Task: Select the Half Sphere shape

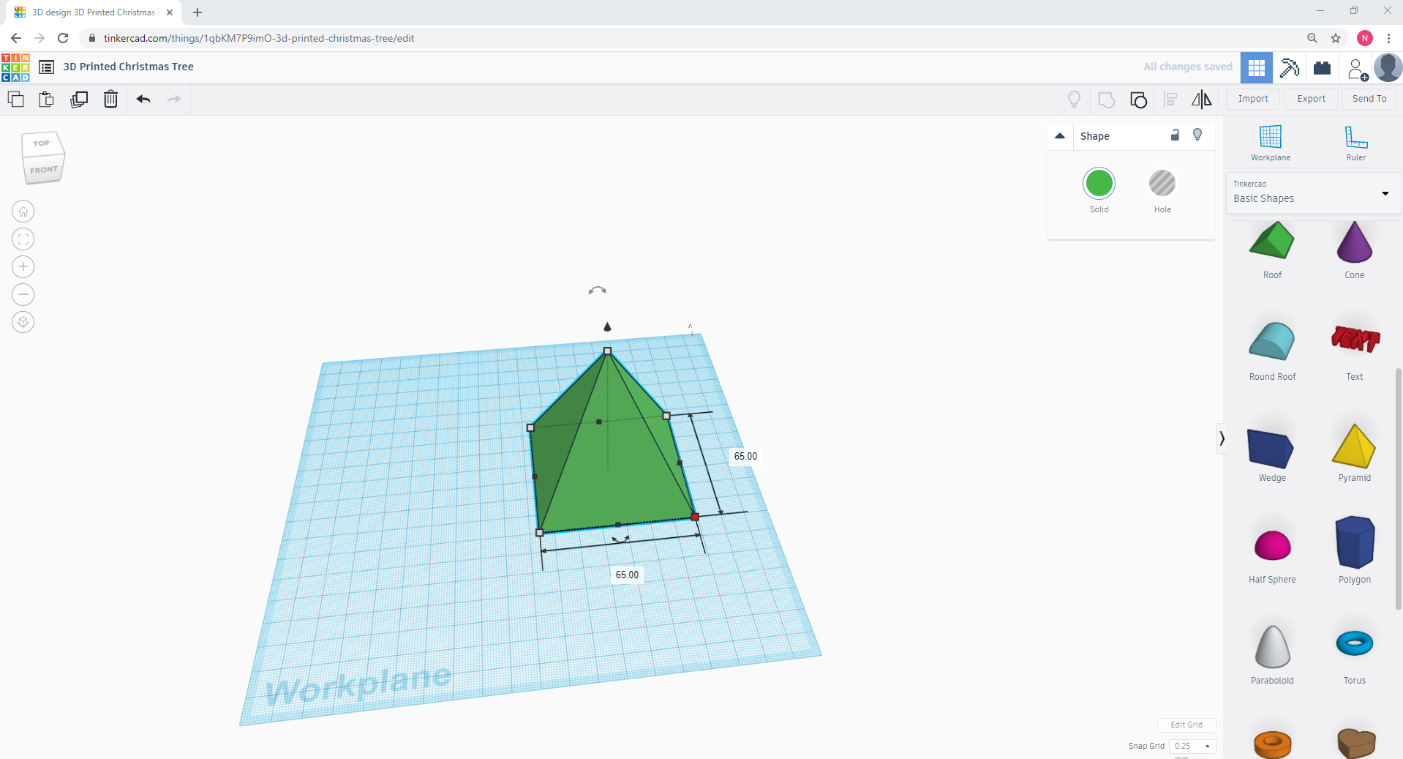Action: (x=1271, y=545)
